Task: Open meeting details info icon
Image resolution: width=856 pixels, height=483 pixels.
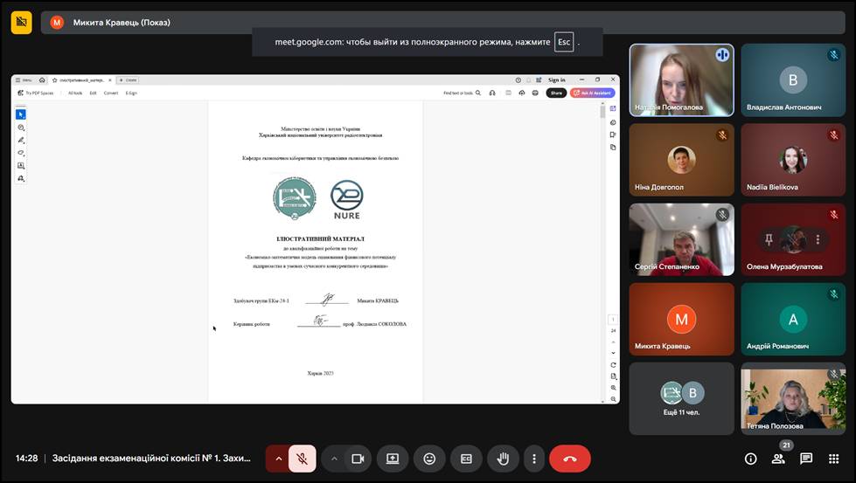Action: point(750,459)
